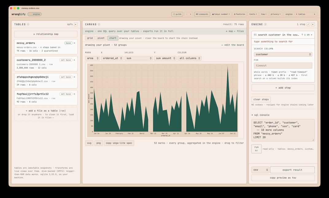The image size is (329, 198).
Task: Click into the SQL console text area
Action: click(x=283, y=130)
